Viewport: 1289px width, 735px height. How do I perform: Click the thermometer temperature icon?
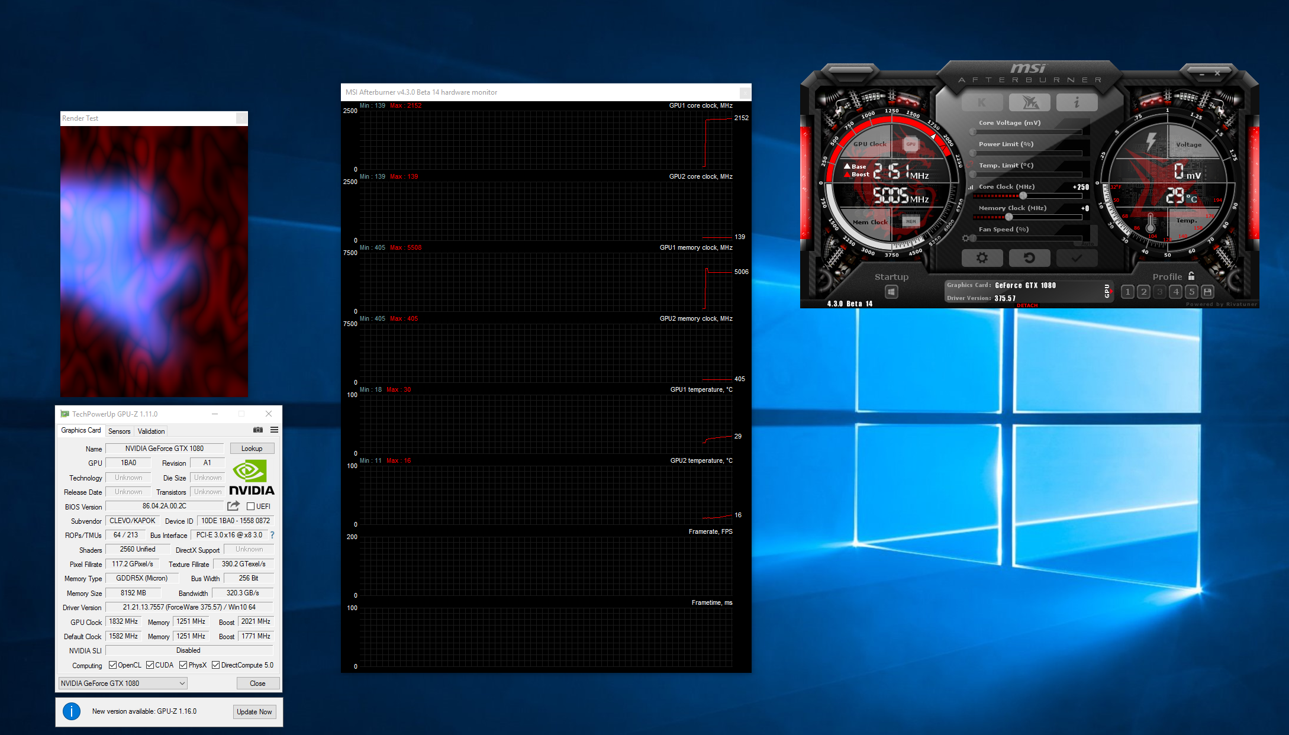click(1150, 223)
